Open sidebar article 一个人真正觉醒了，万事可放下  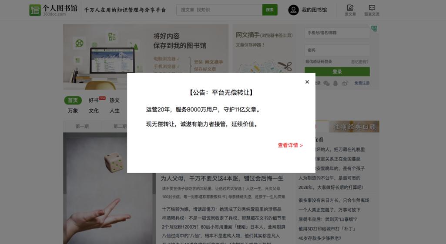click(x=329, y=210)
